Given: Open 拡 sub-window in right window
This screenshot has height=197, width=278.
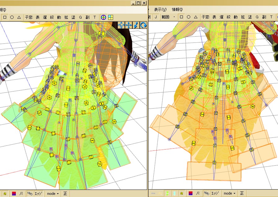Looking at the screenshot, I should (x=243, y=17).
